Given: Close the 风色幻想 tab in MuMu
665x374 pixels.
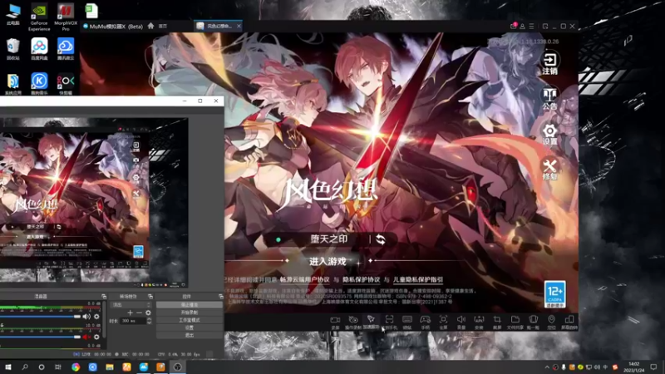Looking at the screenshot, I should [239, 27].
